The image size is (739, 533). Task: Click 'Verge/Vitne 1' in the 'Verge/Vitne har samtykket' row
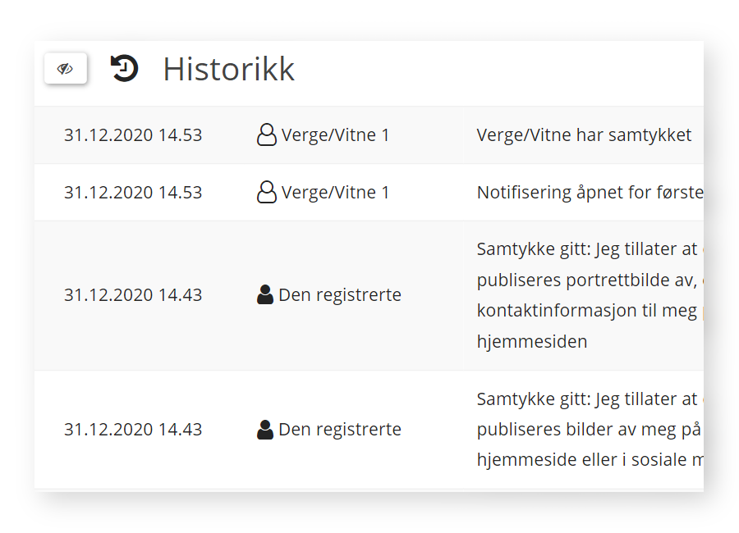335,135
